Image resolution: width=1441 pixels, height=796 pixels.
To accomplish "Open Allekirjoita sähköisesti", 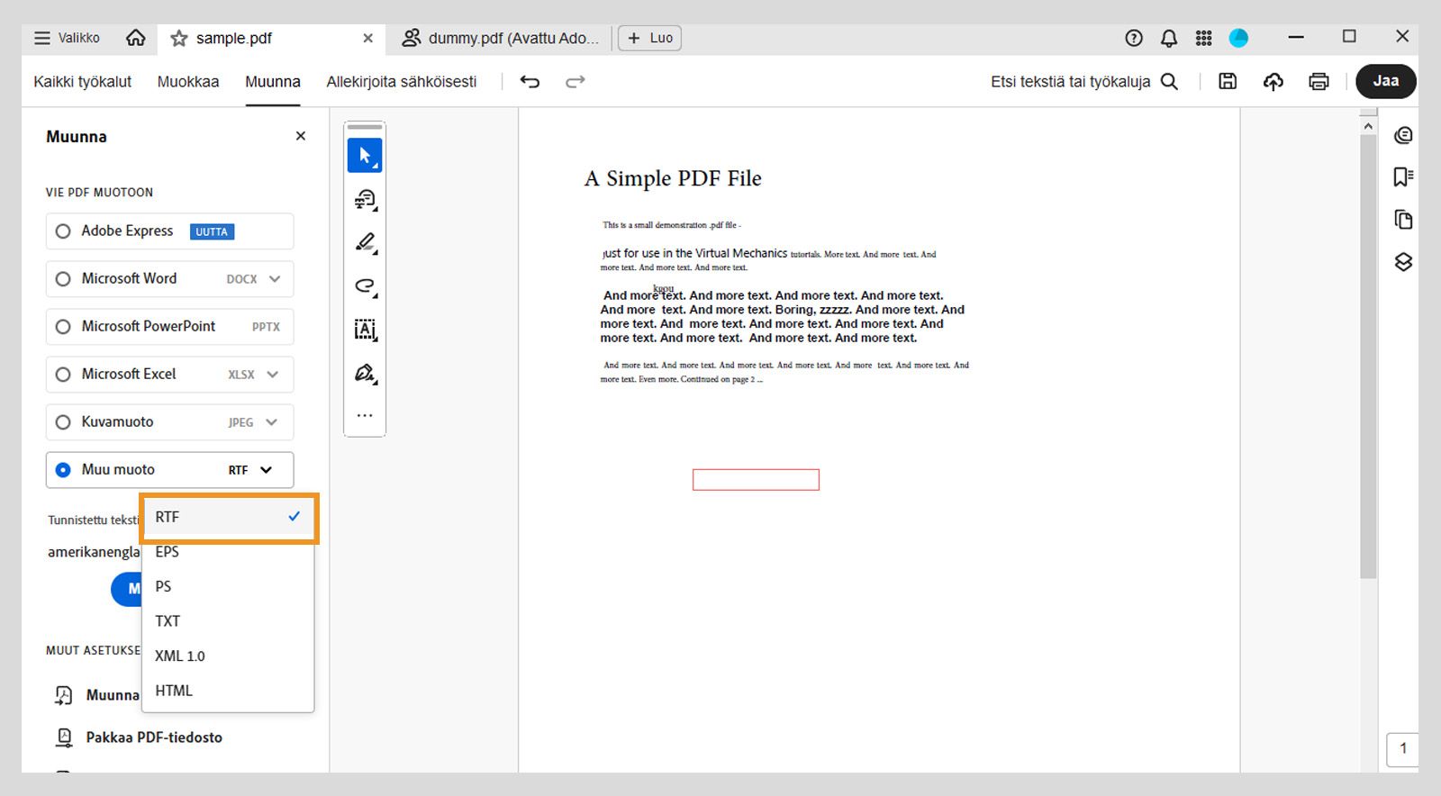I will (x=402, y=81).
